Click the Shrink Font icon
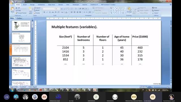 point(65,9)
